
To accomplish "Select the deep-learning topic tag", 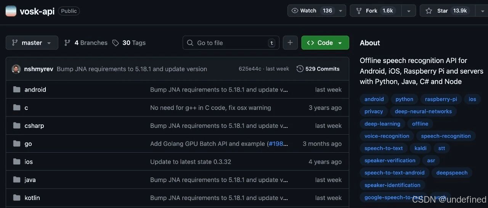I will 382,124.
